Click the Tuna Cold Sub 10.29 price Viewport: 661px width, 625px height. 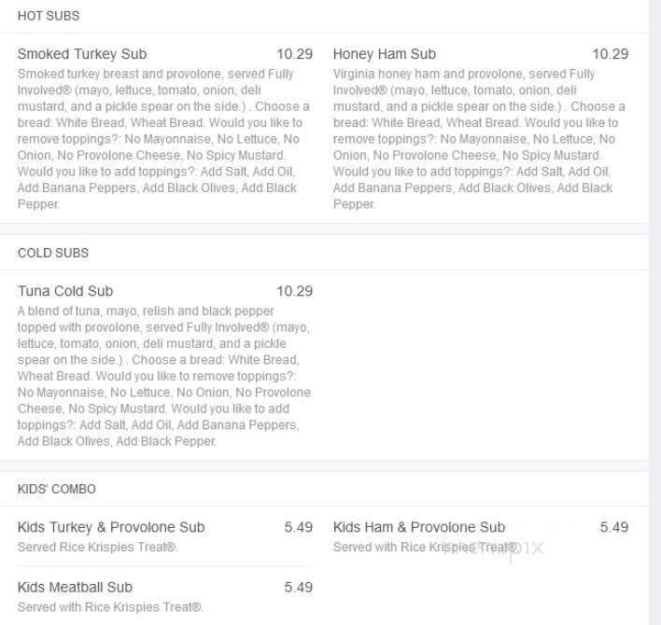tap(294, 291)
